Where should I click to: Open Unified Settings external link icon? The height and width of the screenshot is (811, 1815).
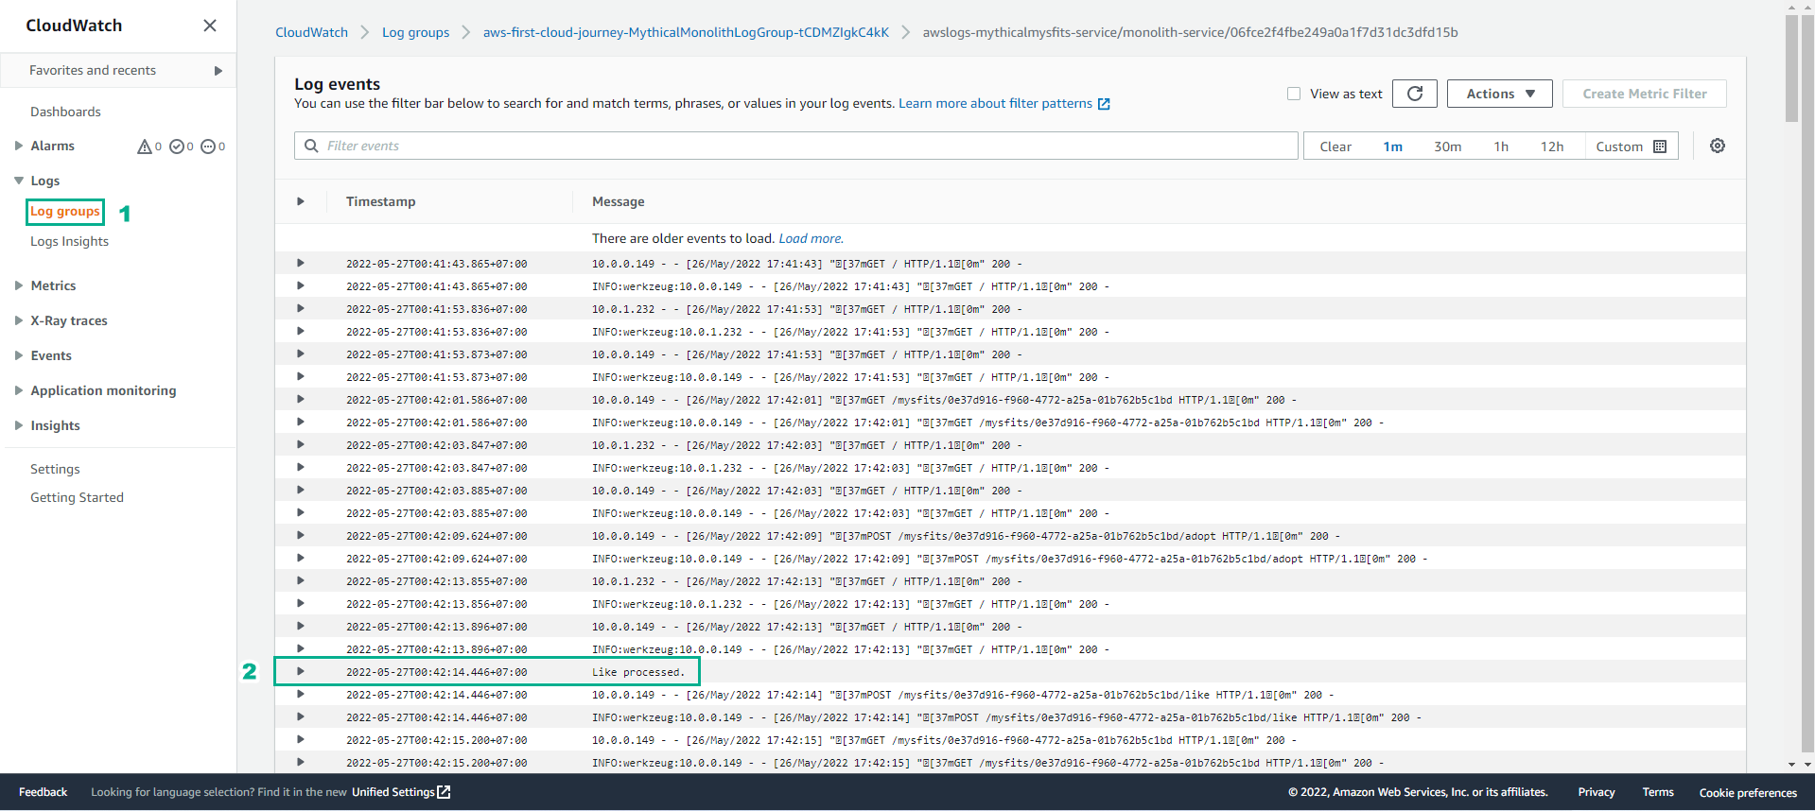pyautogui.click(x=444, y=792)
